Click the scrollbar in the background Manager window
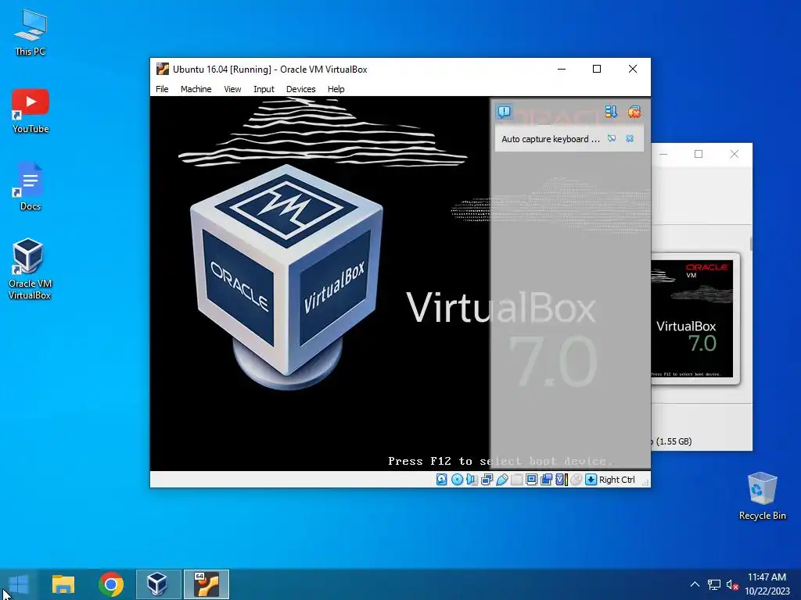 tap(751, 244)
